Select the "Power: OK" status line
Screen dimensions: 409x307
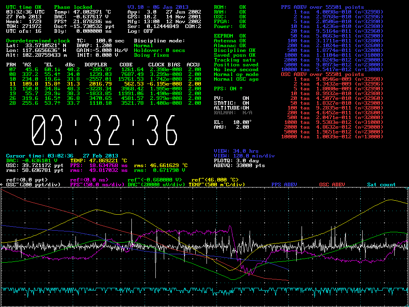click(x=230, y=26)
